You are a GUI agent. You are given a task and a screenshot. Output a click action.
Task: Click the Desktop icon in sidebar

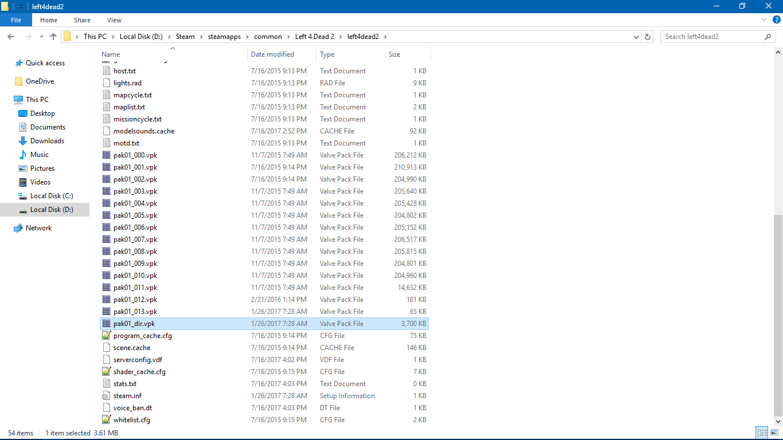tap(23, 113)
